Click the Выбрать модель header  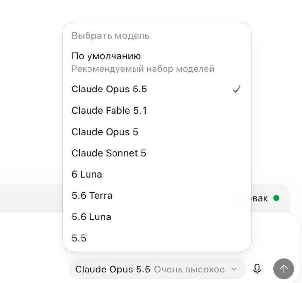111,36
